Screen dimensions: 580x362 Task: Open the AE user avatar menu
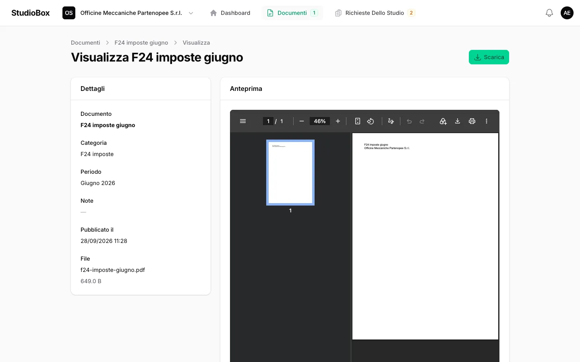567,13
